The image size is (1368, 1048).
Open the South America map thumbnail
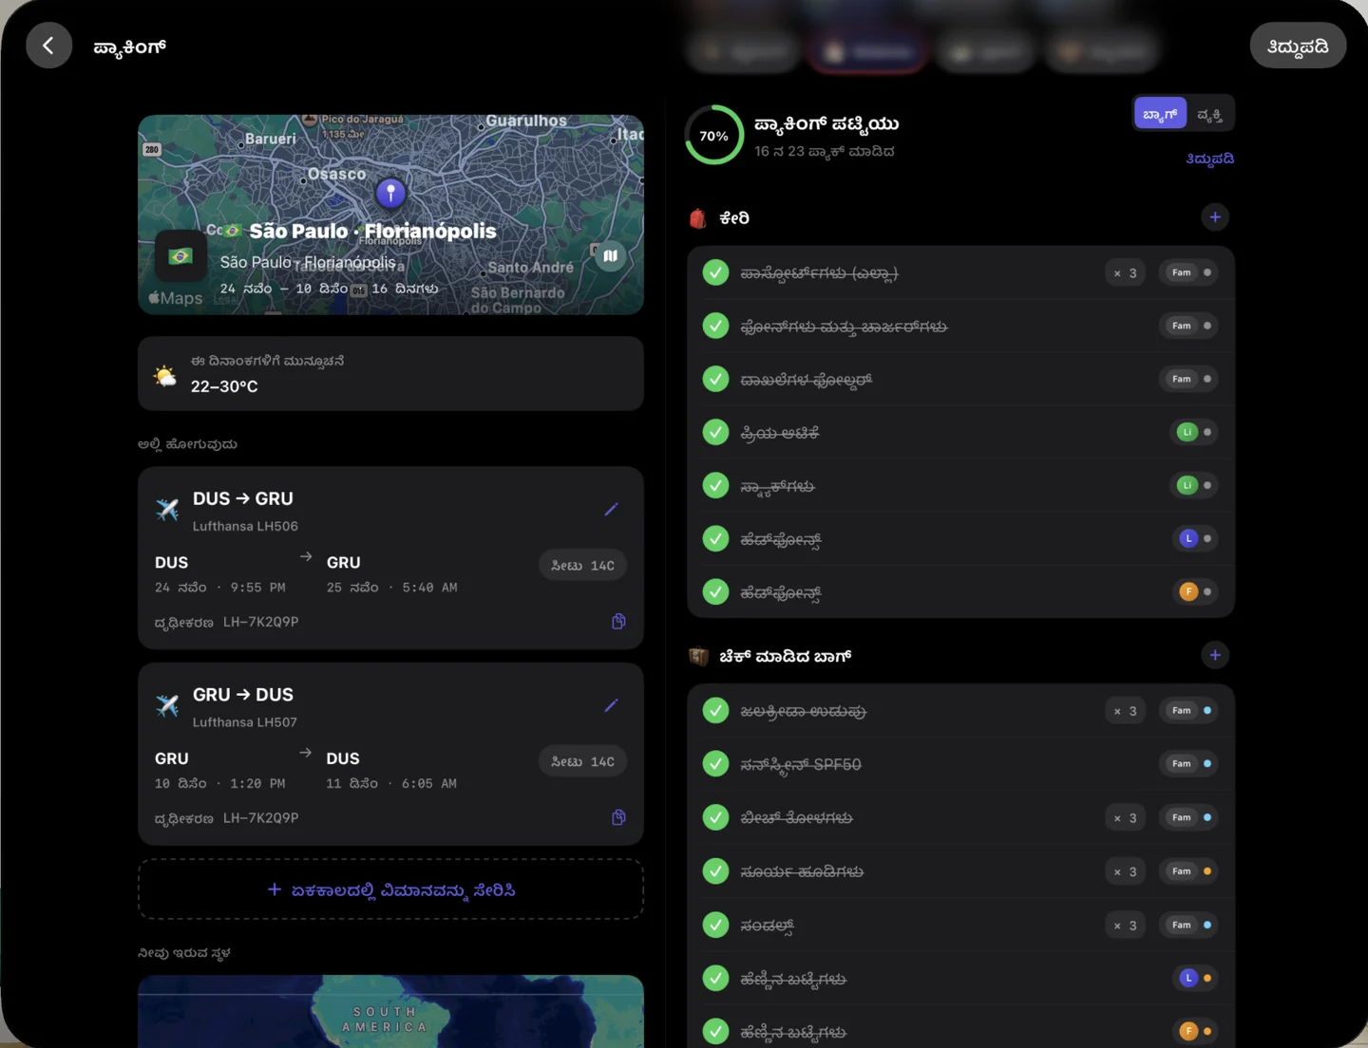click(x=390, y=1010)
